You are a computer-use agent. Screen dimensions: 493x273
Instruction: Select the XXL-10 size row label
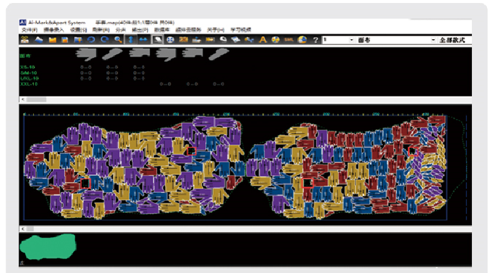(29, 84)
